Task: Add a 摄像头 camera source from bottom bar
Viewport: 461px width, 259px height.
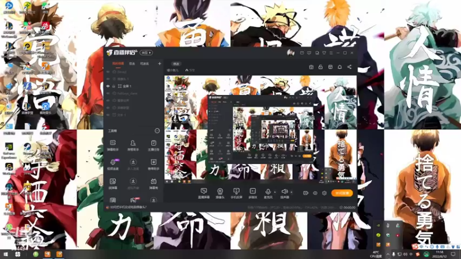Action: click(x=220, y=193)
